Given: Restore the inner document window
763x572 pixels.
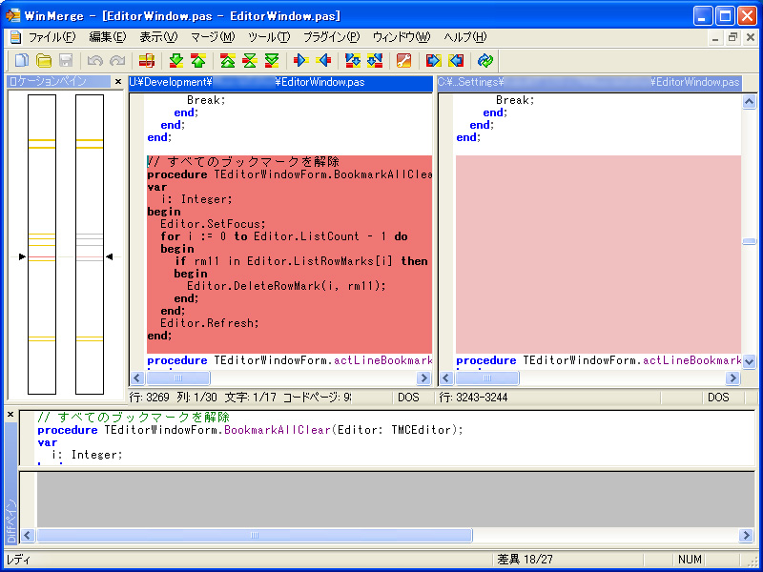Looking at the screenshot, I should (x=732, y=37).
